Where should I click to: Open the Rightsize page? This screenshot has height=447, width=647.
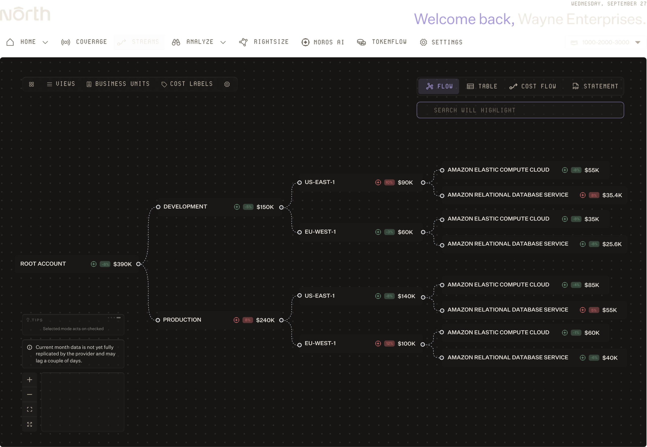pos(264,42)
